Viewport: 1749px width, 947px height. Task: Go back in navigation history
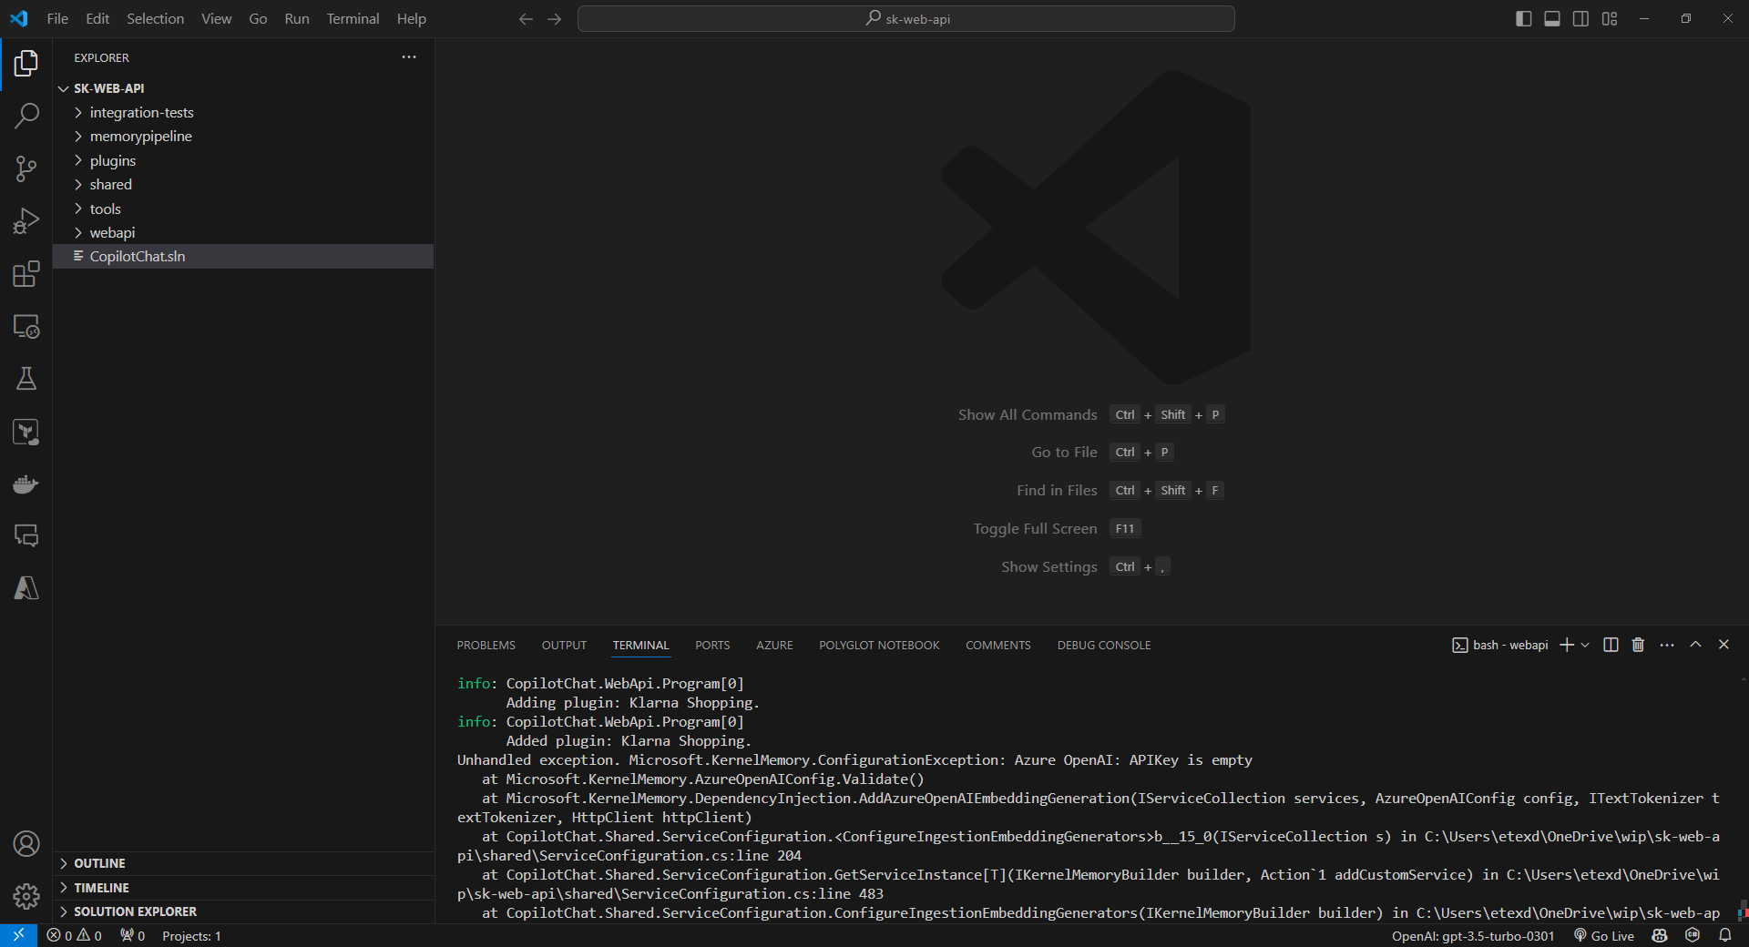[526, 18]
